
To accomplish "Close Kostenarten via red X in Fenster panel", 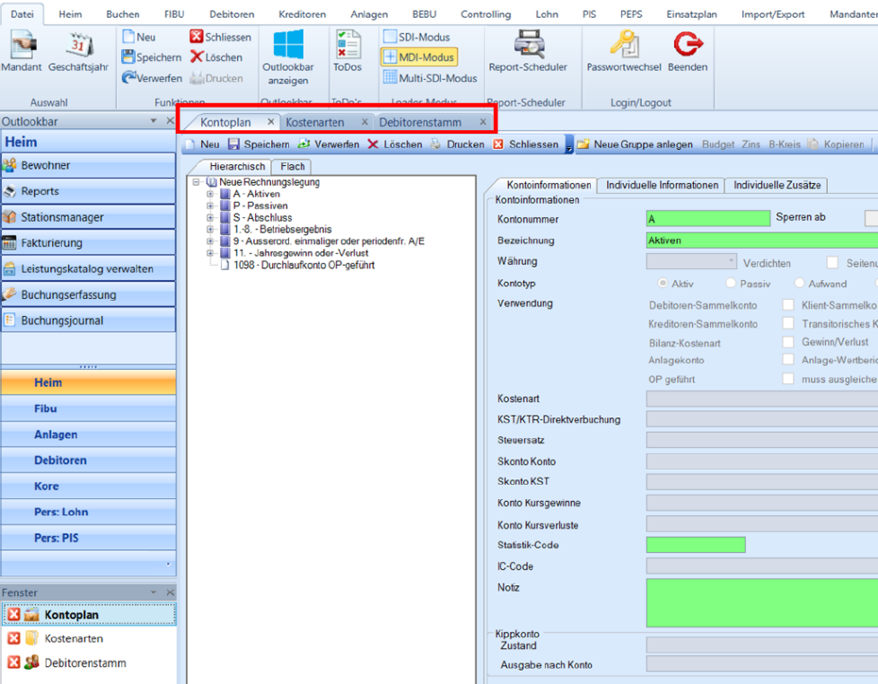I will tap(13, 638).
